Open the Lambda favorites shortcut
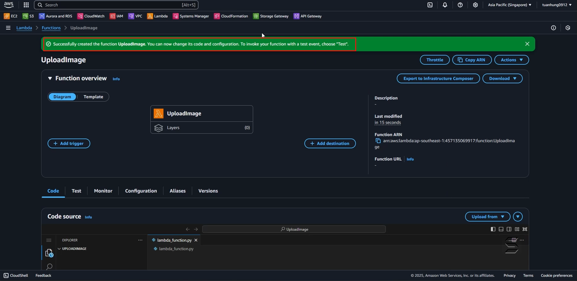The height and width of the screenshot is (281, 577). [x=157, y=16]
